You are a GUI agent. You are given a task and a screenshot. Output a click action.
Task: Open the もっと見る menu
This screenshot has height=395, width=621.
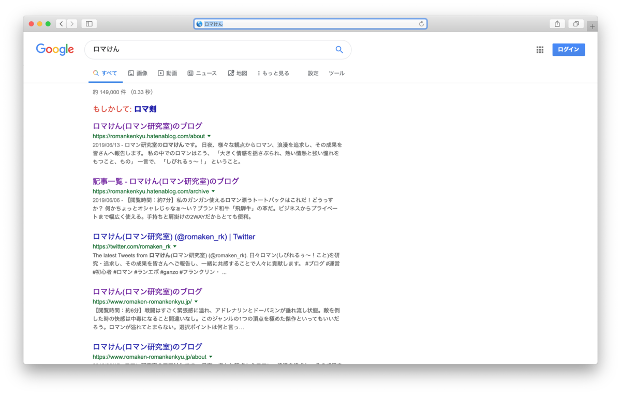point(273,74)
